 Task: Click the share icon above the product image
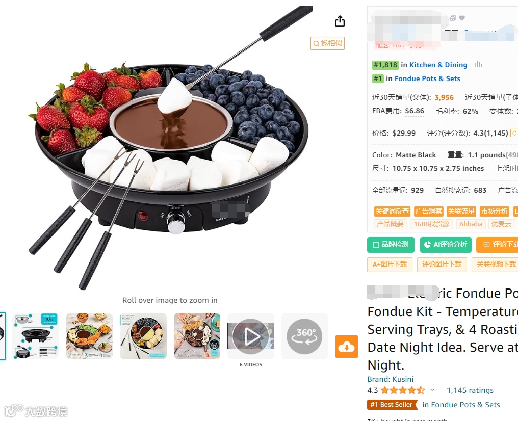340,21
